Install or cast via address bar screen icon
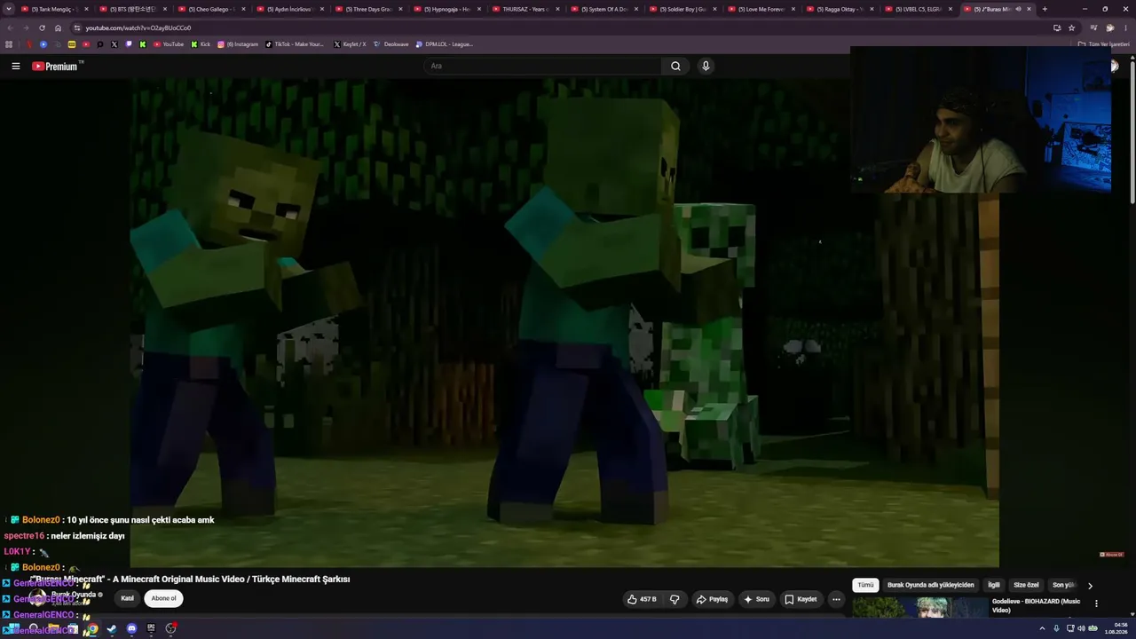Viewport: 1136px width, 639px height. point(1056,28)
